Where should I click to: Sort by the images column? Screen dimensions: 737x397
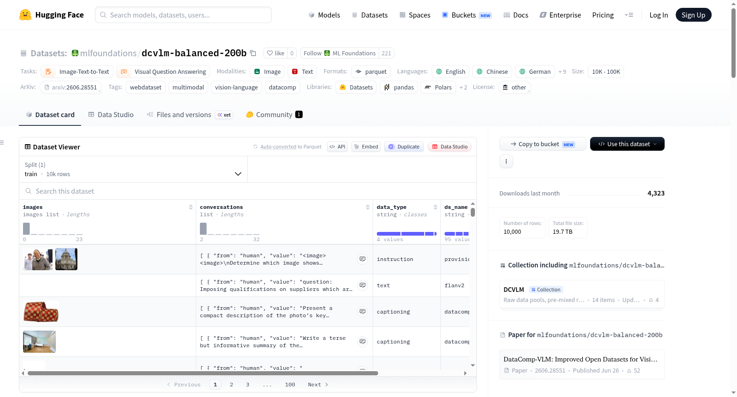[x=191, y=207]
